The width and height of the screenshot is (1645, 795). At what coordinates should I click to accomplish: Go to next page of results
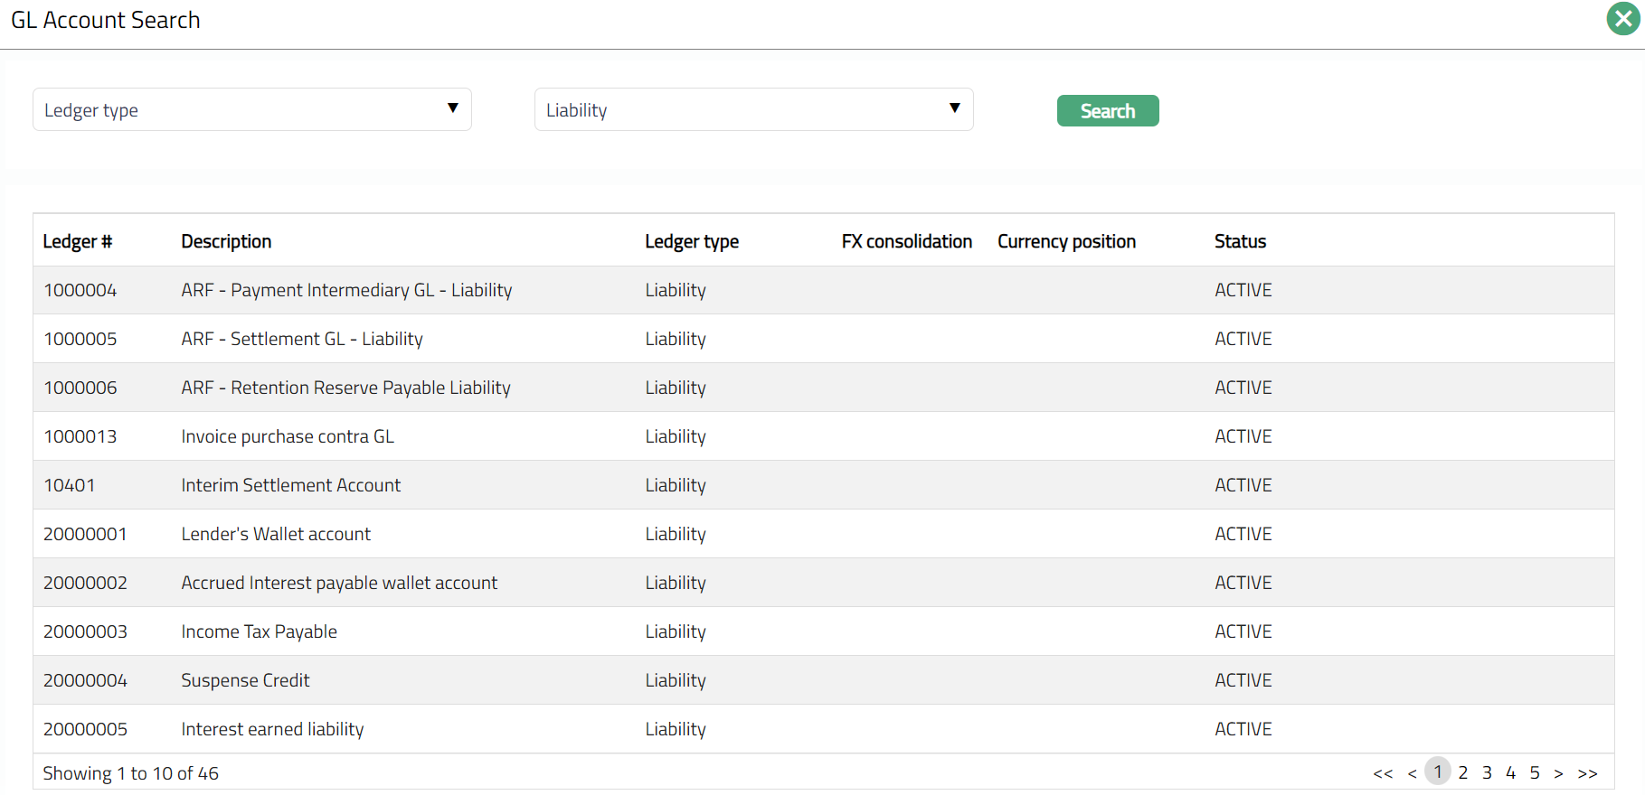1558,773
